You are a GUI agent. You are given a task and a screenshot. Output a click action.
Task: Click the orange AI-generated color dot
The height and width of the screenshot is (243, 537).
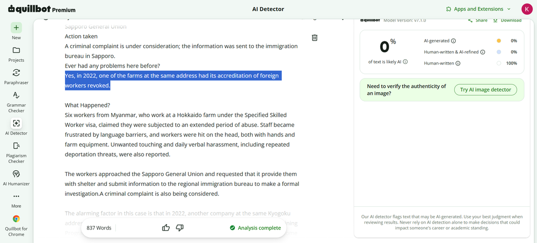(499, 41)
